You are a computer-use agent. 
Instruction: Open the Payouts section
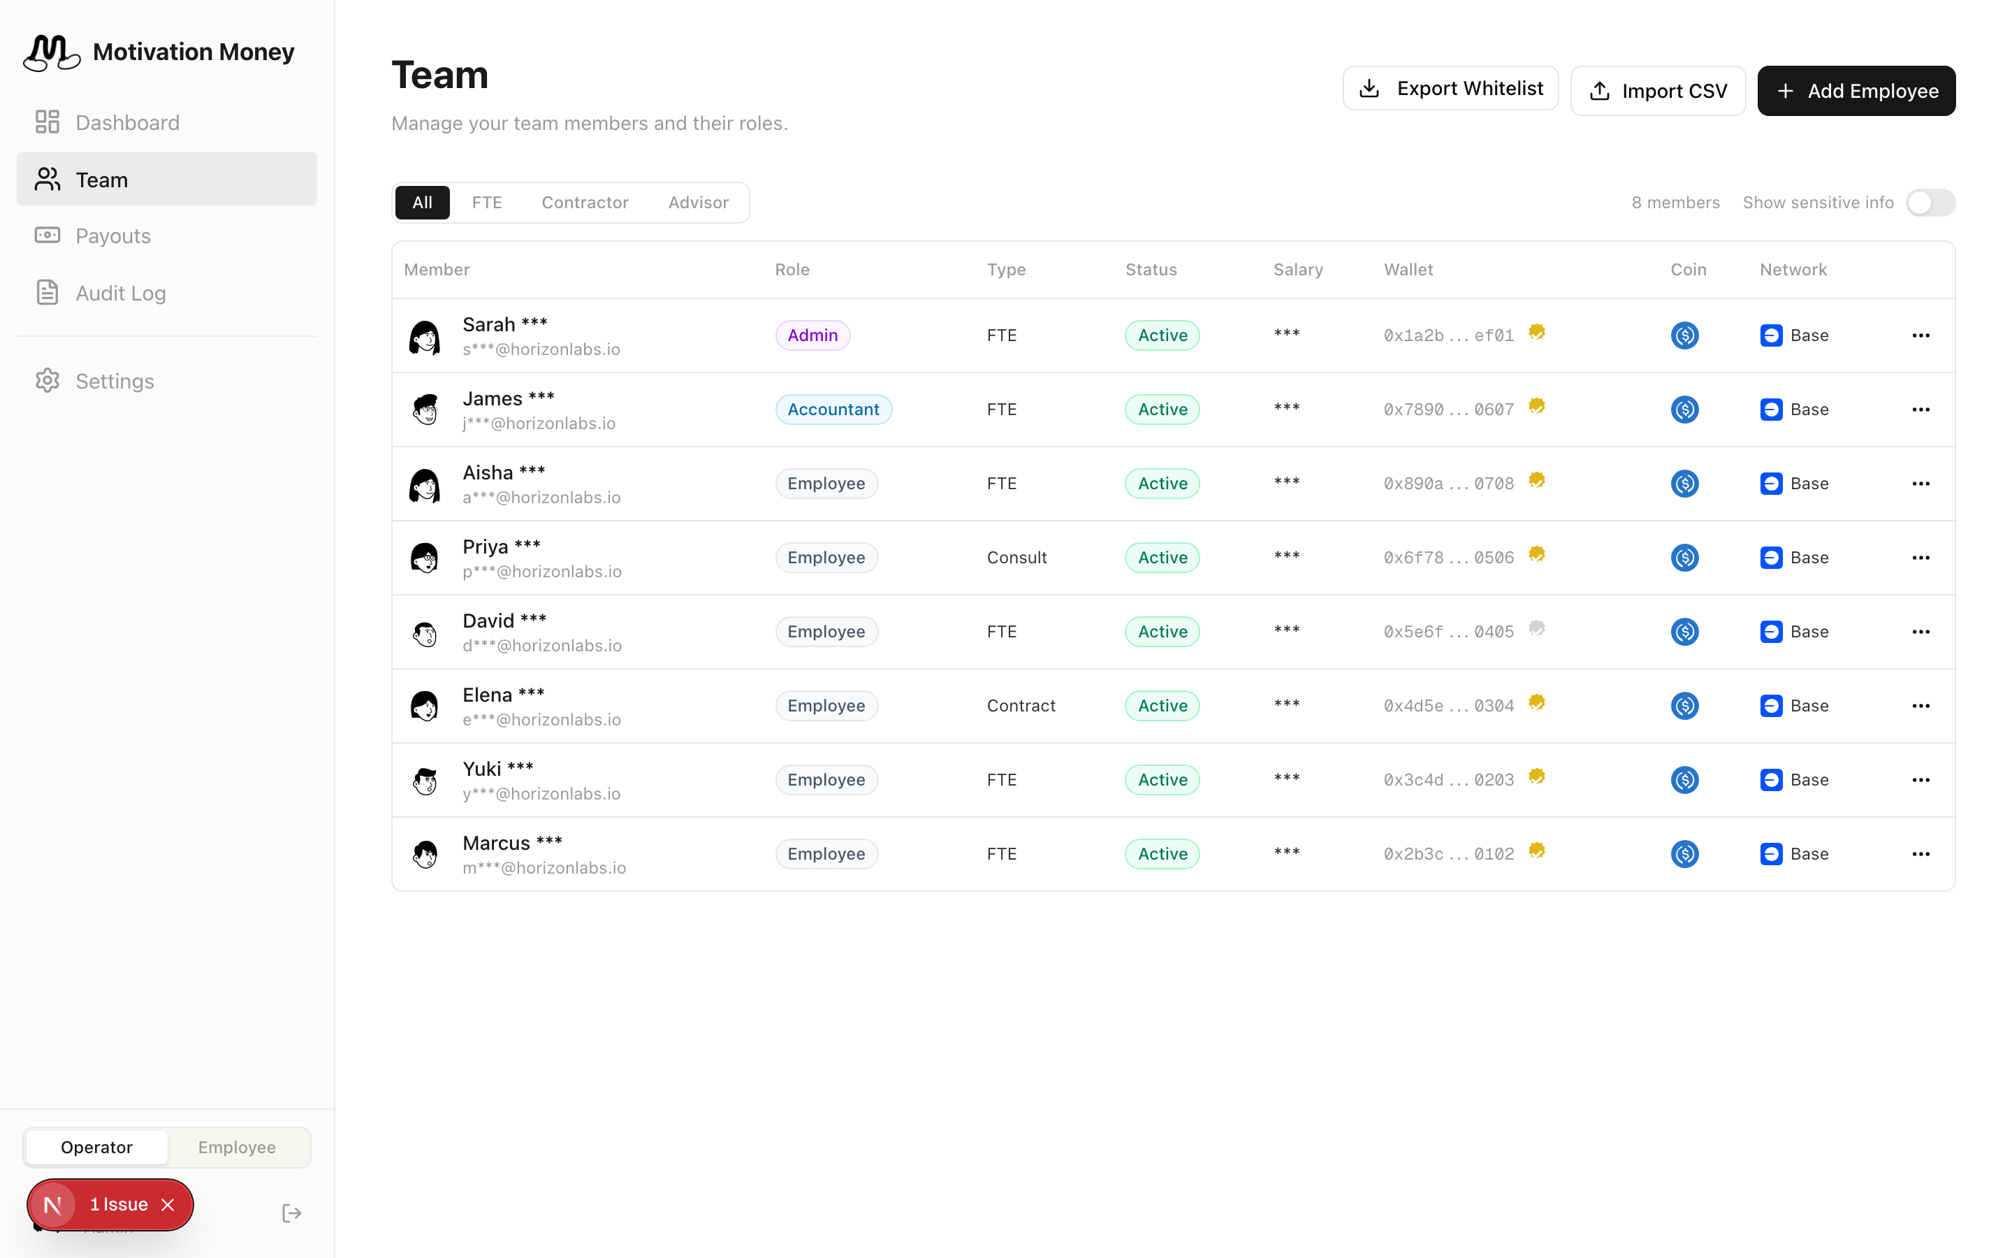coord(112,236)
